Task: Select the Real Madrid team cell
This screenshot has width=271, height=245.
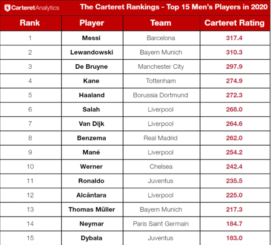Action: (161, 138)
